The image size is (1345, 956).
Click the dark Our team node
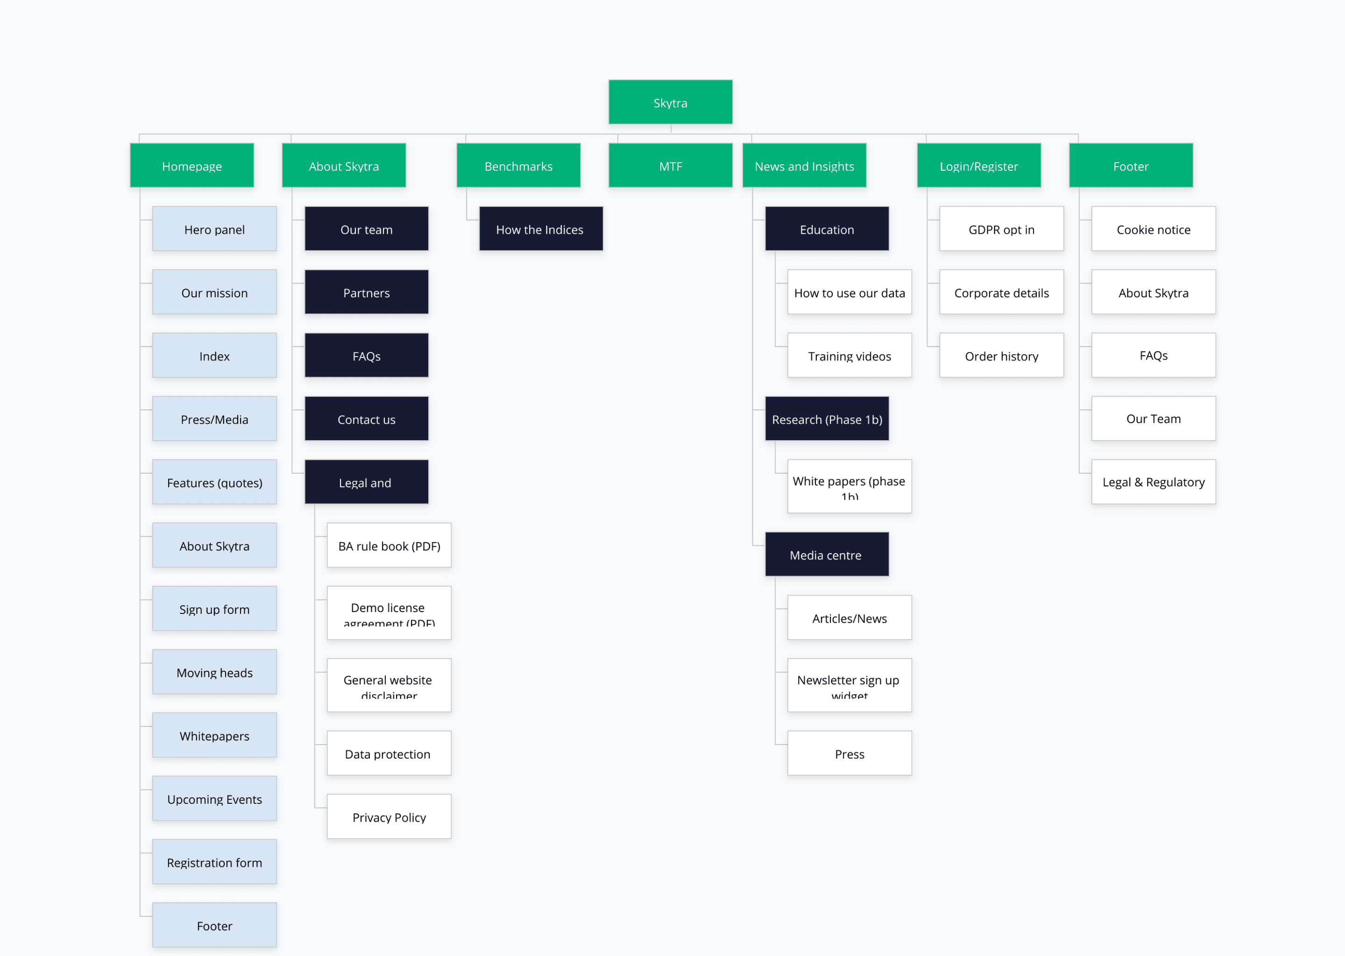pyautogui.click(x=366, y=229)
